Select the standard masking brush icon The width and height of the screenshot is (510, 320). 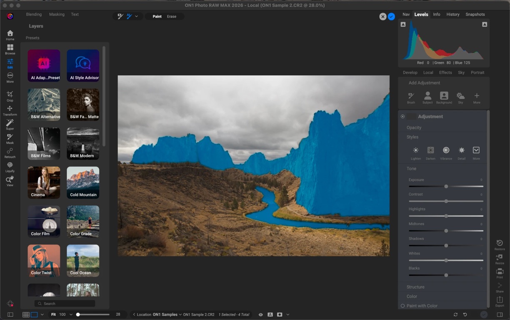pyautogui.click(x=120, y=16)
